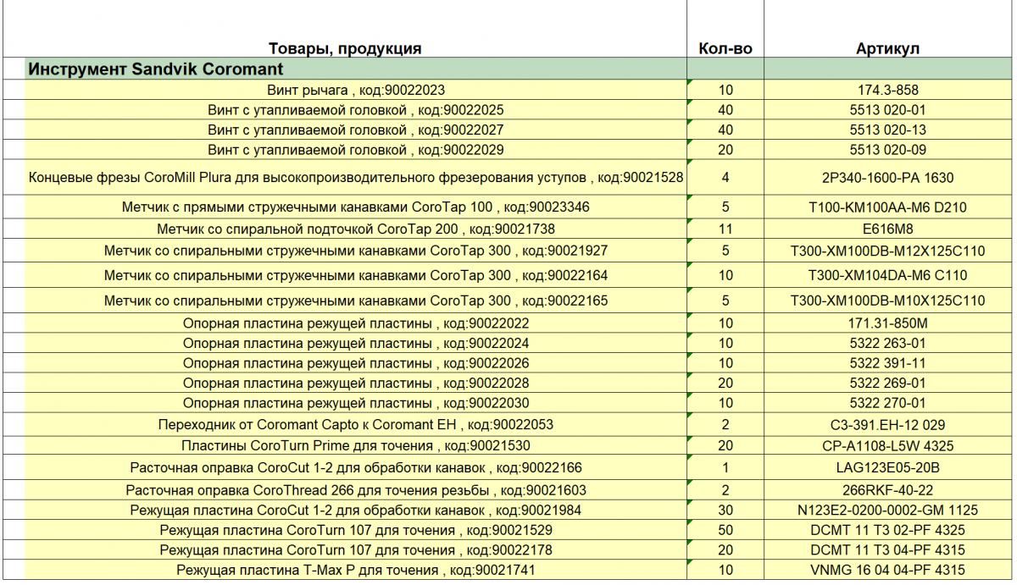Select product cell with код:90022029
The image size is (1017, 585).
[x=355, y=150]
